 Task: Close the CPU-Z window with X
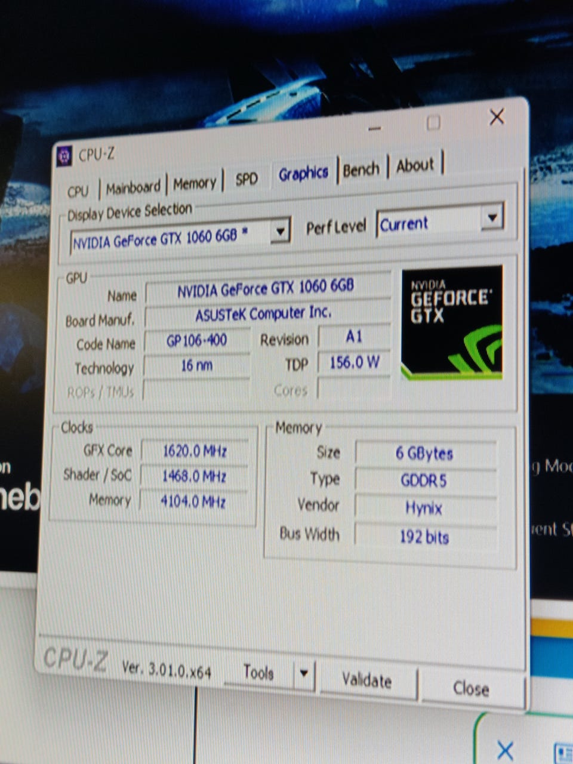[497, 117]
